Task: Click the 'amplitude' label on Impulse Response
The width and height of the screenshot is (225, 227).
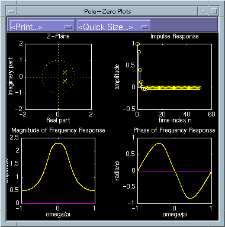Action: (x=117, y=77)
